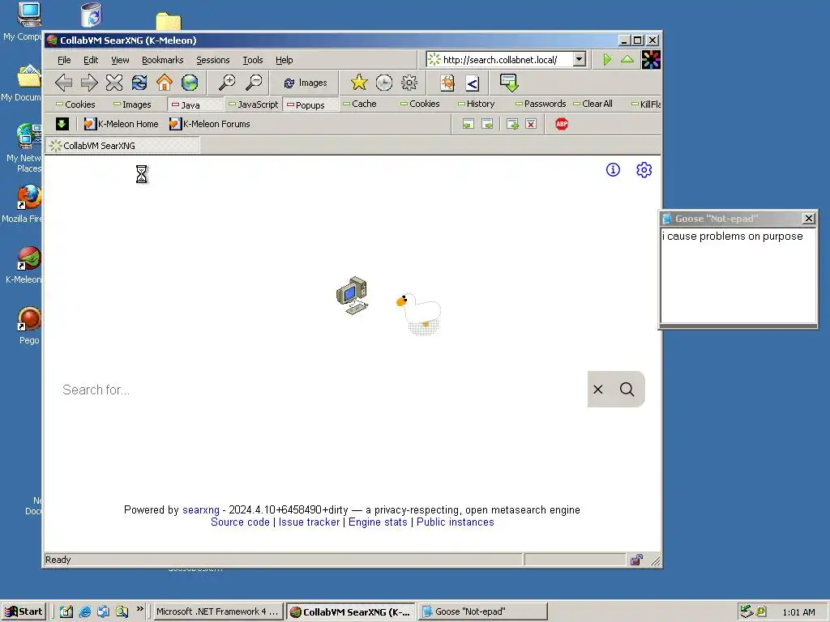830x622 pixels.
Task: Switch to Microsoft .NET Framework taskbar item
Action: click(x=217, y=611)
